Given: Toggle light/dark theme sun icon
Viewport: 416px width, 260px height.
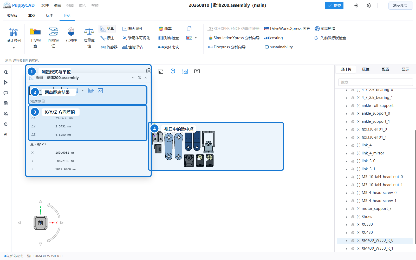Looking at the screenshot, I should pos(356,5).
